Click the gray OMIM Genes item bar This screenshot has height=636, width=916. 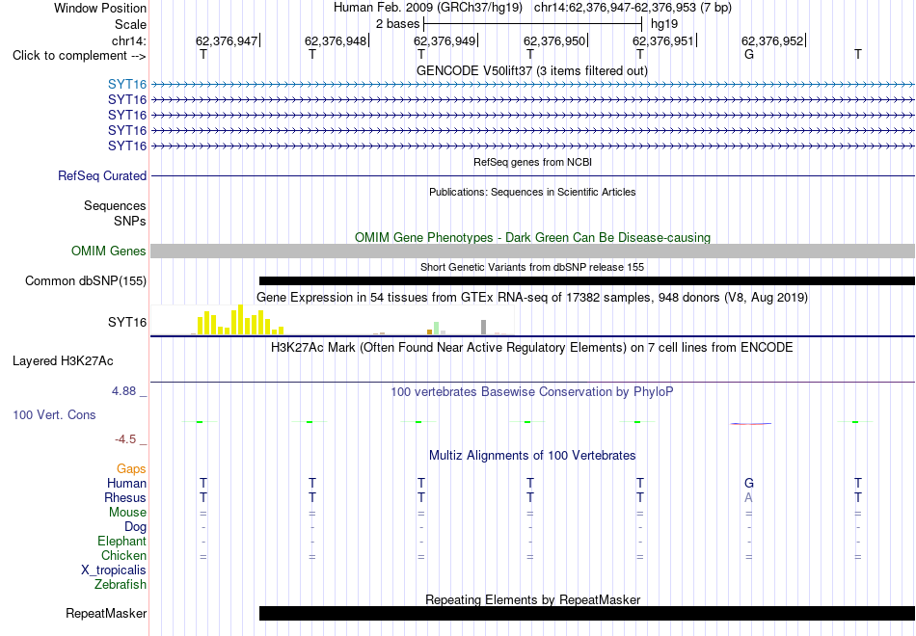(532, 252)
